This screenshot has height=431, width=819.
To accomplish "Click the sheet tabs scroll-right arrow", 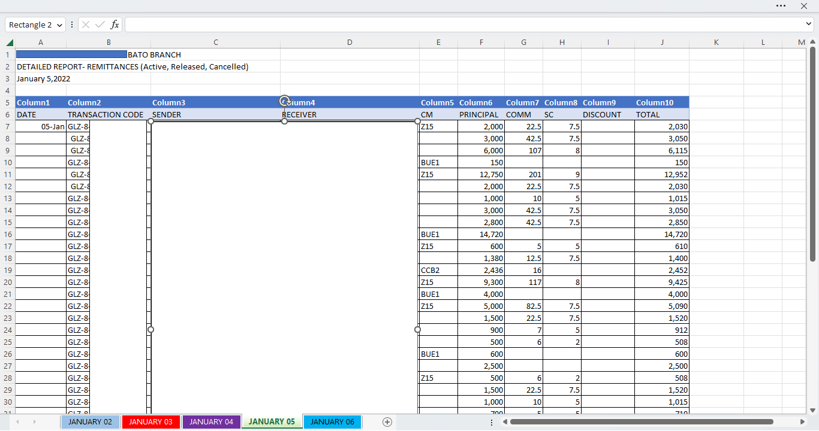I will 34,422.
